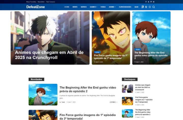Screen dimensions: 183x120
Task: Click the lightning bolt trending icon
Action: tap(146, 7)
